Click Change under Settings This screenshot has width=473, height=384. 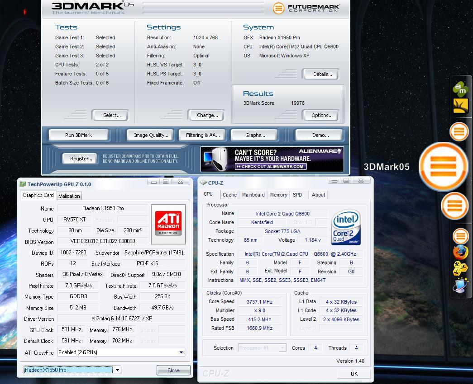tap(207, 115)
